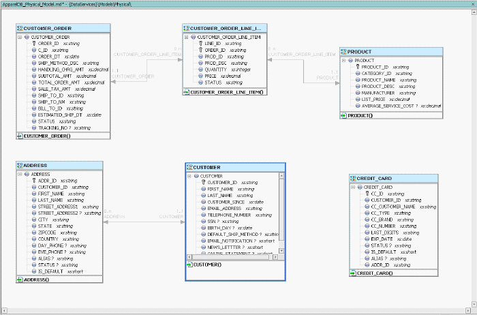Click the key icon beside CC_ID
This screenshot has height=315, width=477.
coord(367,194)
